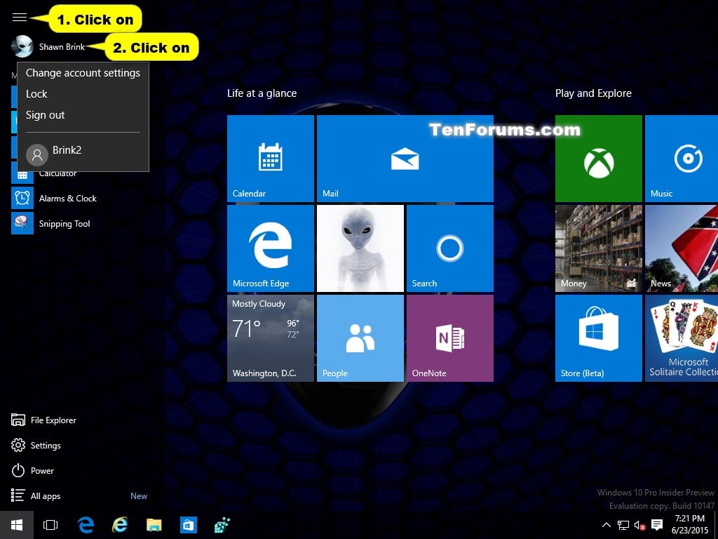Open the Xbox tile

coord(599,159)
